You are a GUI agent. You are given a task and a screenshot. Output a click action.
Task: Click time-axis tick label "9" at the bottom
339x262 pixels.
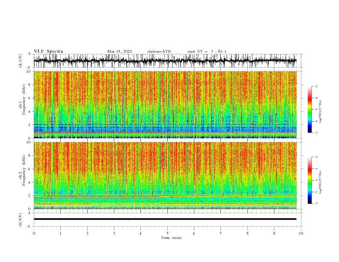pos(274,233)
